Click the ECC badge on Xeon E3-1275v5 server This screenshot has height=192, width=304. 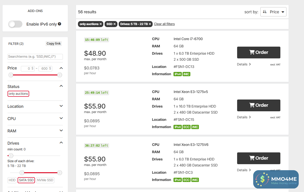(x=186, y=127)
